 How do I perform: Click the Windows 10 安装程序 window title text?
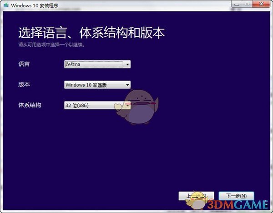coord(35,5)
